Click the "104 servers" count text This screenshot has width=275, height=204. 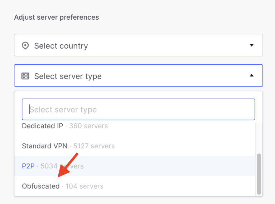point(85,186)
